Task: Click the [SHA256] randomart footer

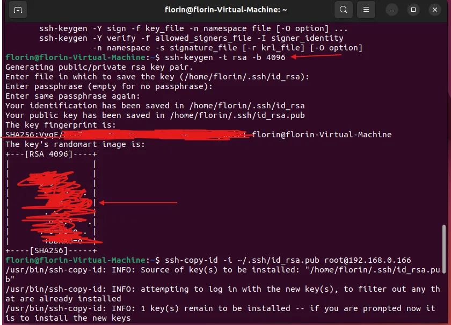Action: 51,250
